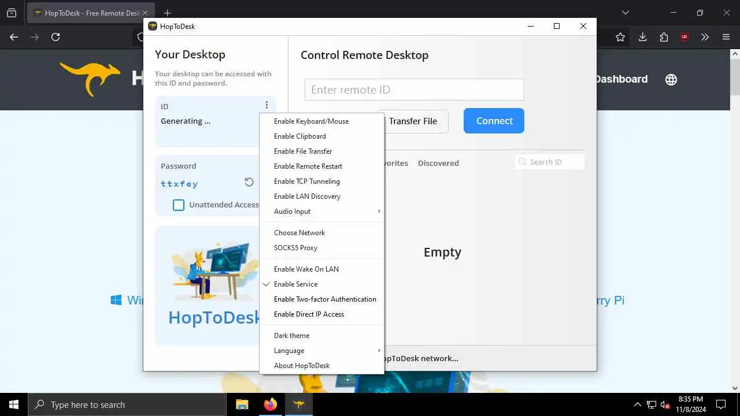Refresh the password with the regenerate icon

[x=249, y=182]
